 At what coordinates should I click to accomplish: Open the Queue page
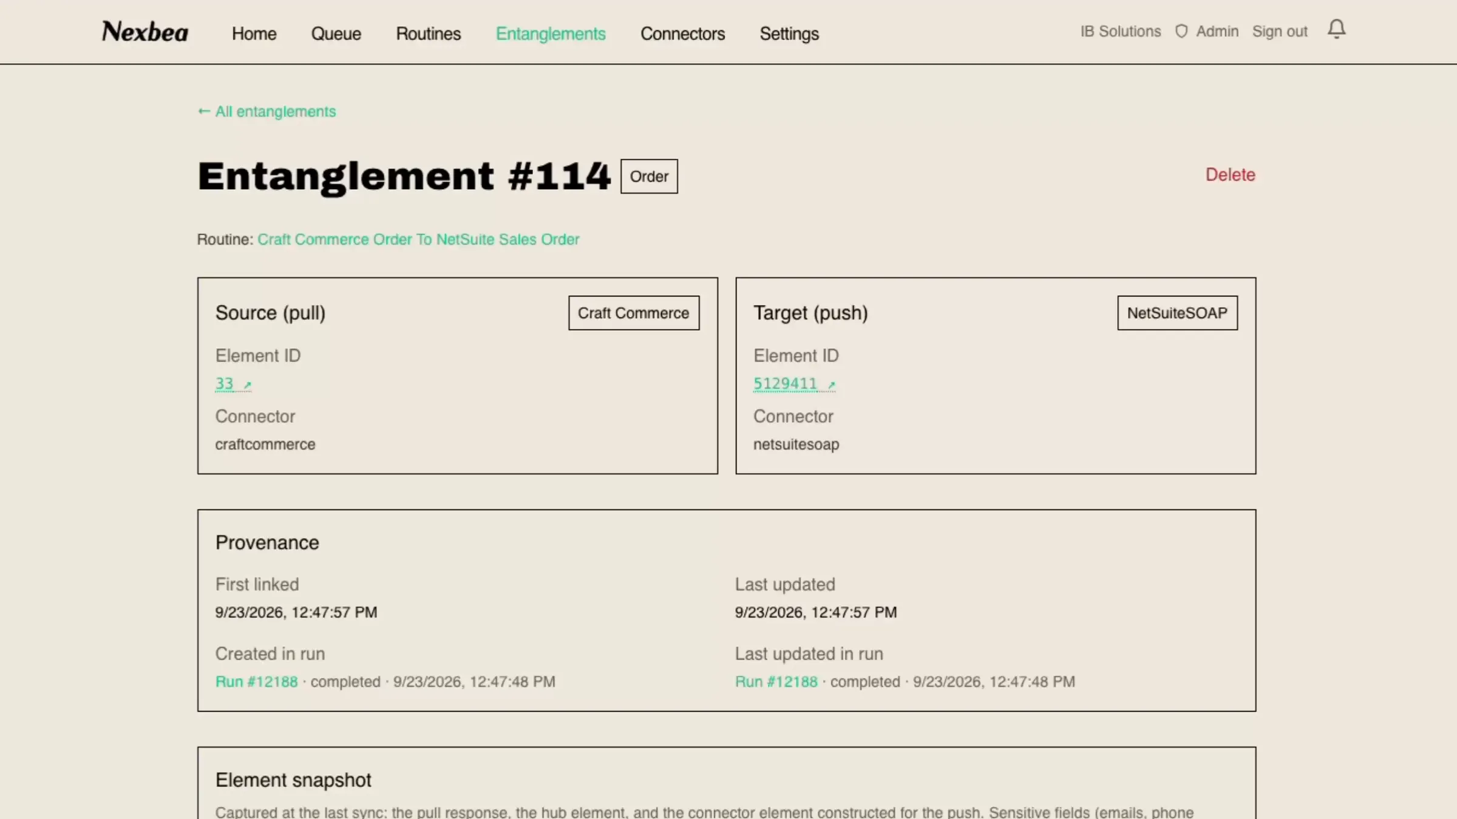coord(336,34)
